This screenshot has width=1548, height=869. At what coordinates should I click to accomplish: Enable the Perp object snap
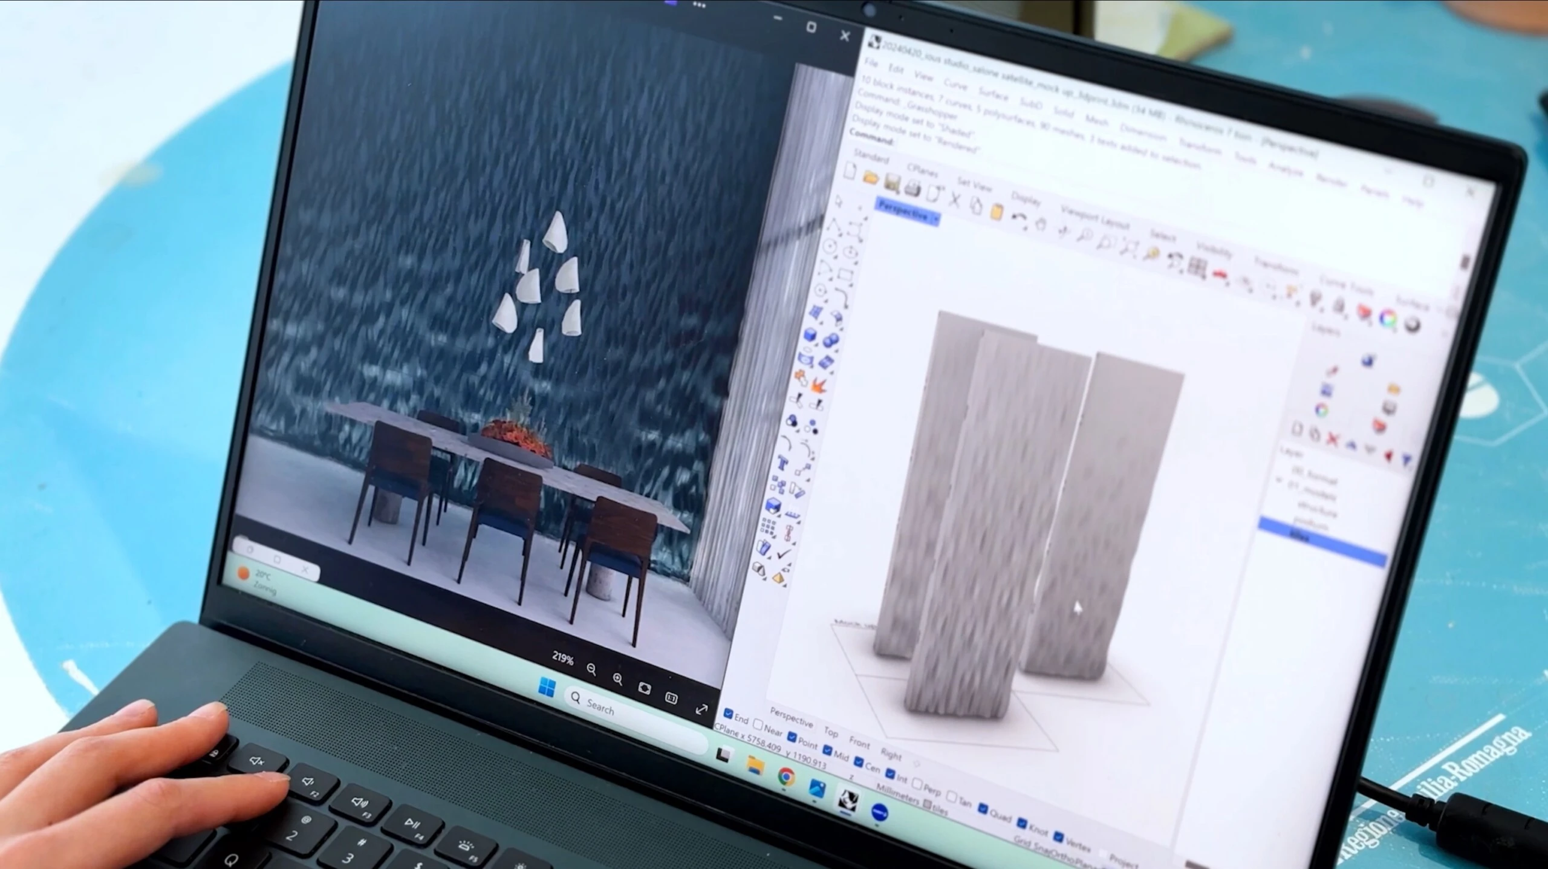point(917,785)
